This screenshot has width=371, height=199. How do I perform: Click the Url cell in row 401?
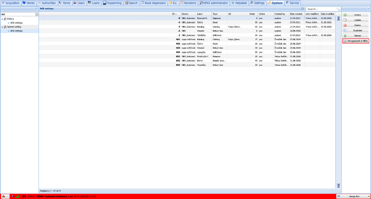[x=235, y=39]
